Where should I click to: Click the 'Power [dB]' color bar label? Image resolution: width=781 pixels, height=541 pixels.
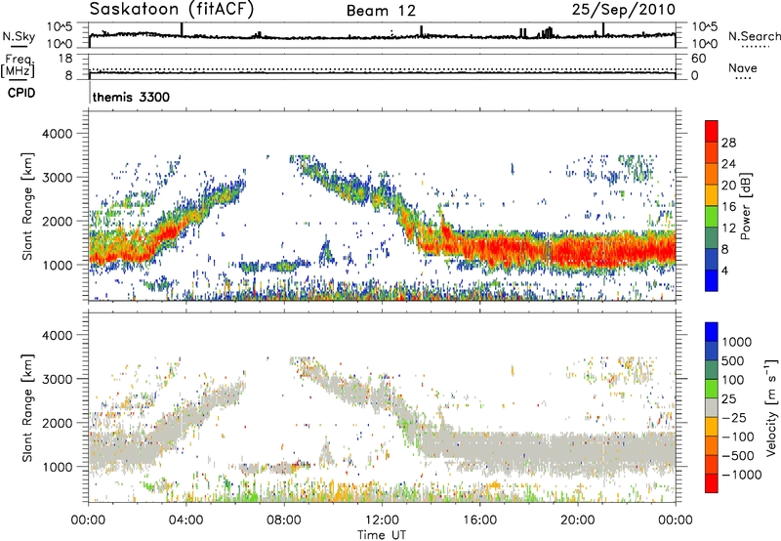[745, 206]
